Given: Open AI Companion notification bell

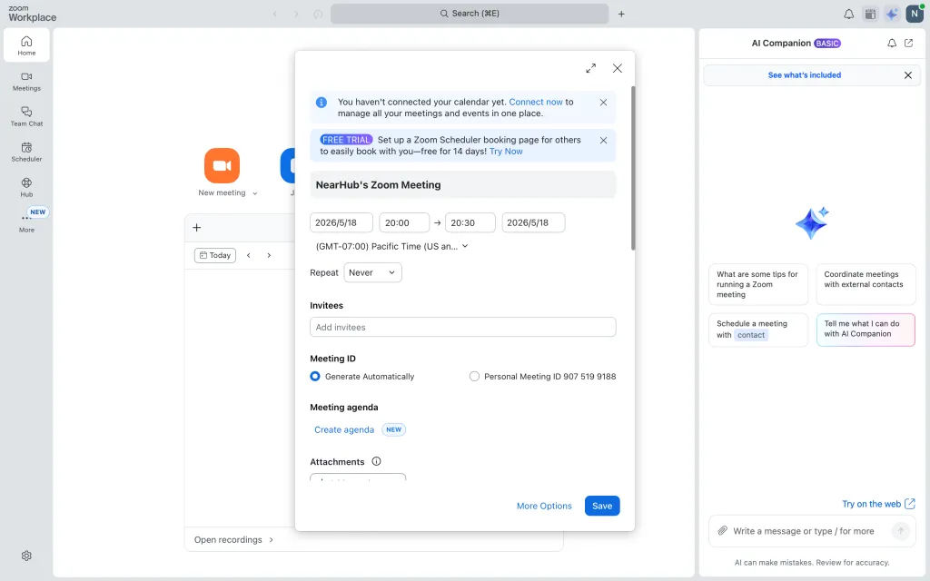Looking at the screenshot, I should pos(892,44).
